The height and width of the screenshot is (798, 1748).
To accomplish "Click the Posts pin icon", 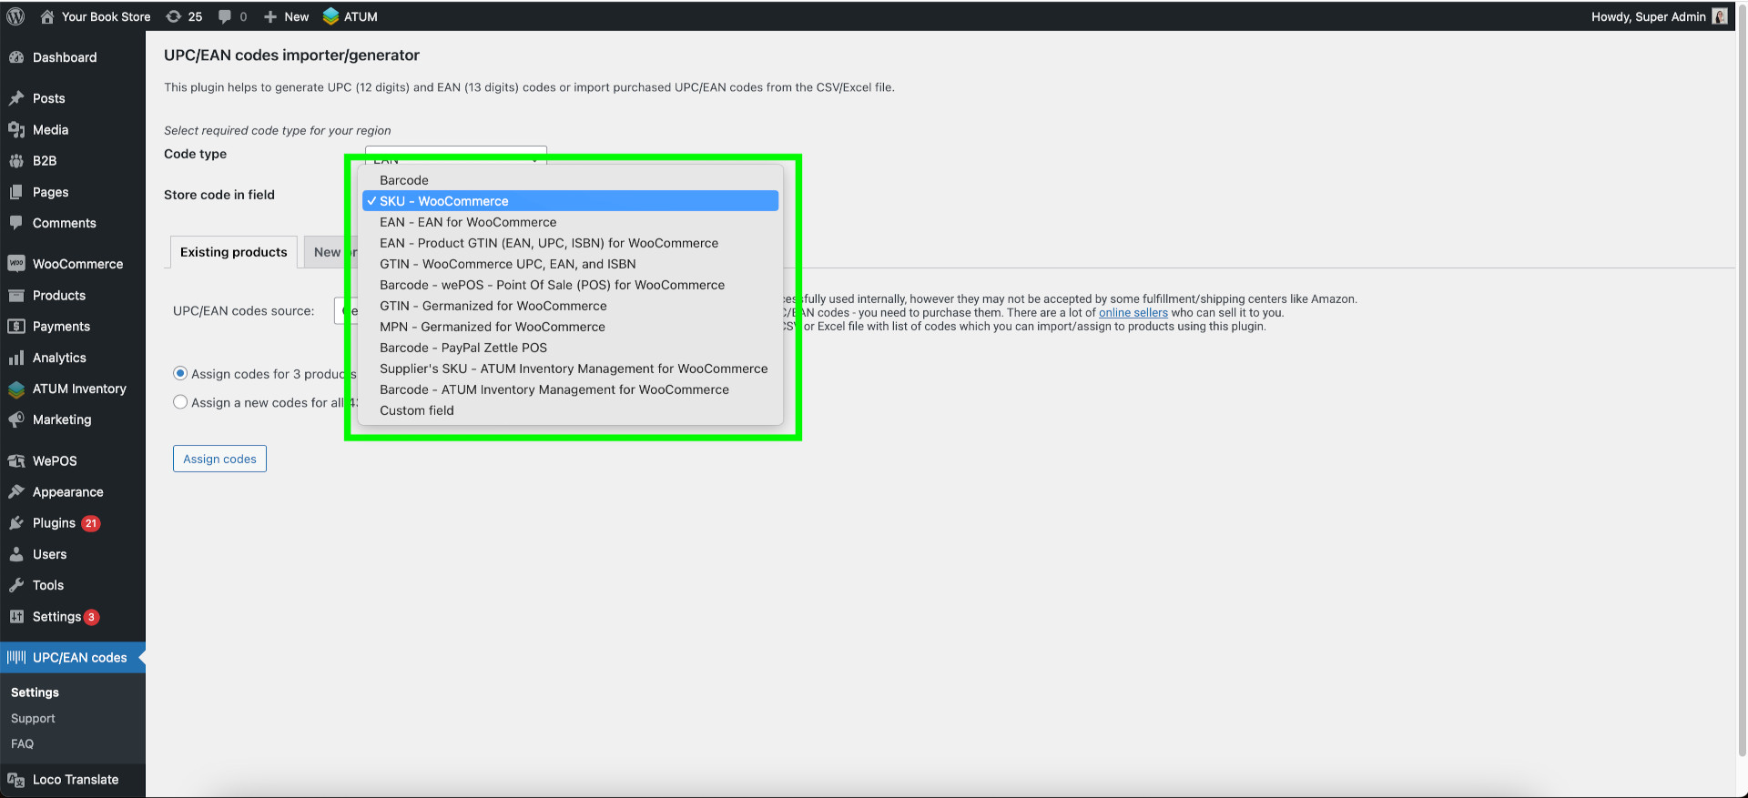I will tap(16, 98).
